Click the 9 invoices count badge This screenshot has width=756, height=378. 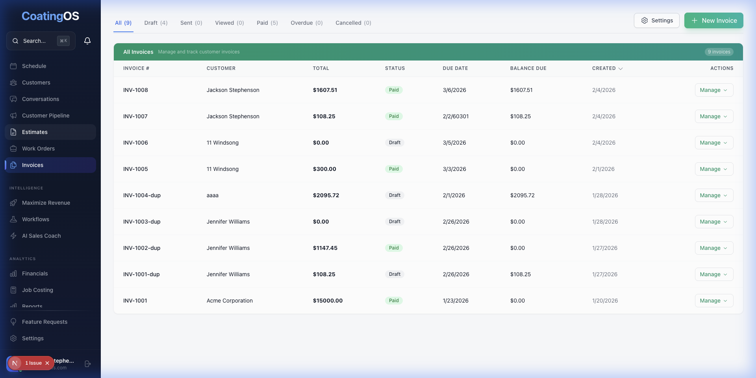click(719, 51)
